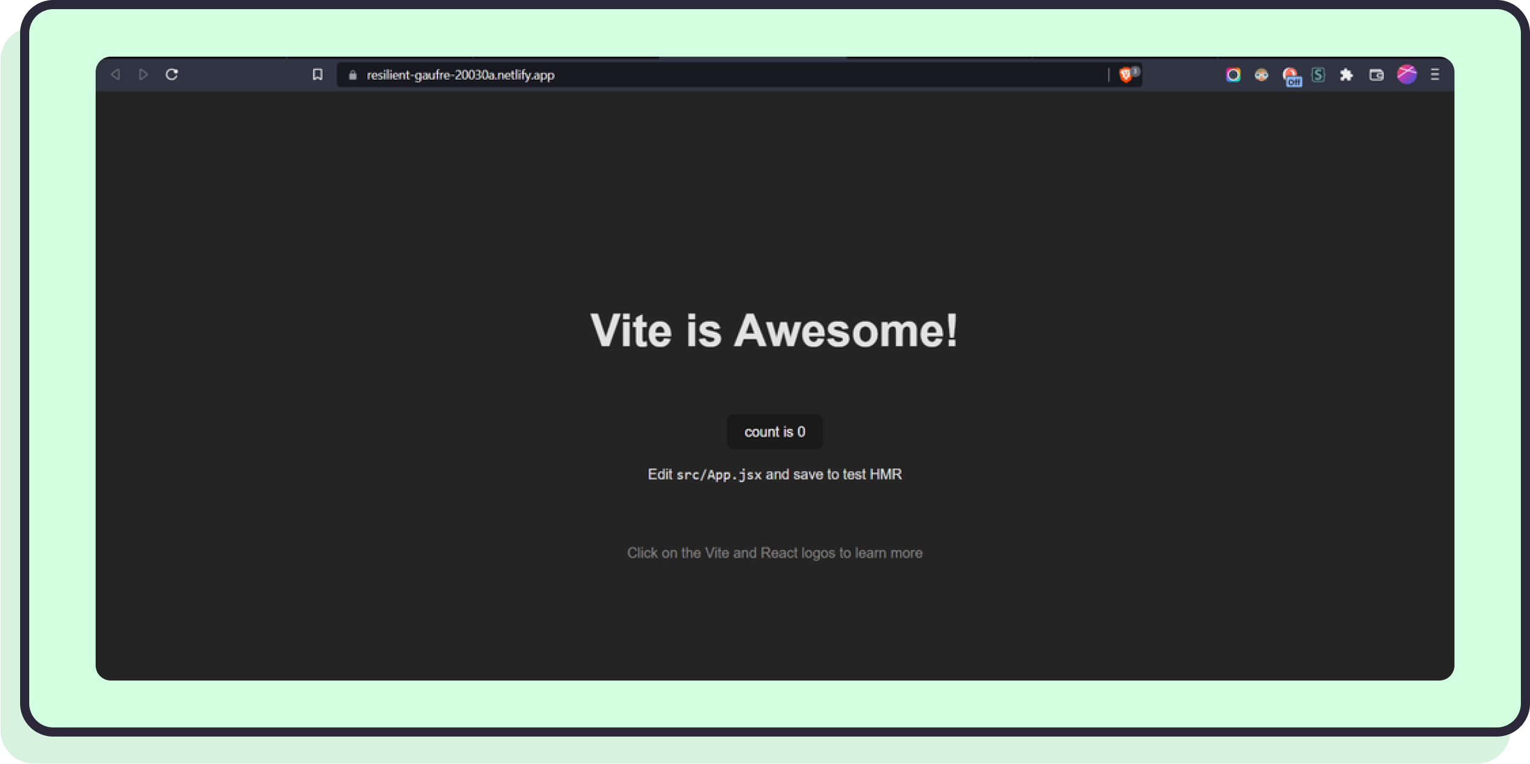1530x764 pixels.
Task: Click the browser forward arrow
Action: [x=143, y=74]
